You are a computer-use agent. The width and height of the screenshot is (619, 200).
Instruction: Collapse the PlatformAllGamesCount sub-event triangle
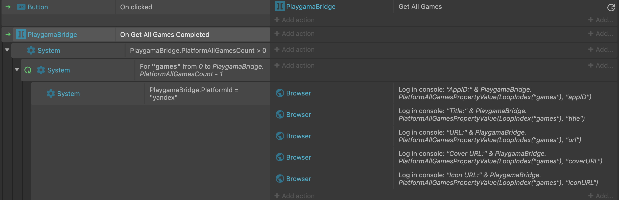tap(7, 50)
